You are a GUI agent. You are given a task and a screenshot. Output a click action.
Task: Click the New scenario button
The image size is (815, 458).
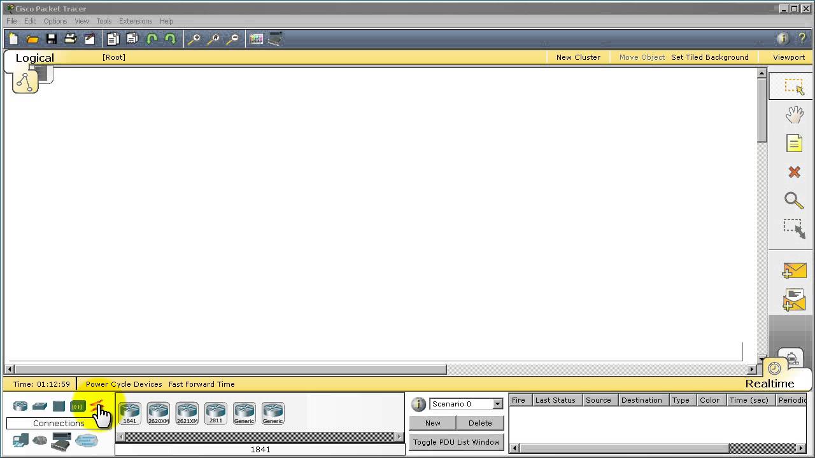click(433, 423)
